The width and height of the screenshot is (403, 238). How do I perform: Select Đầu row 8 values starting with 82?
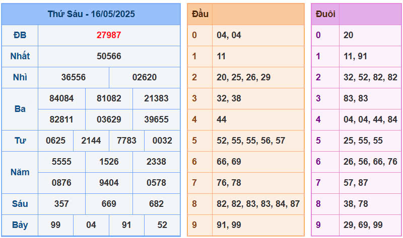click(258, 204)
